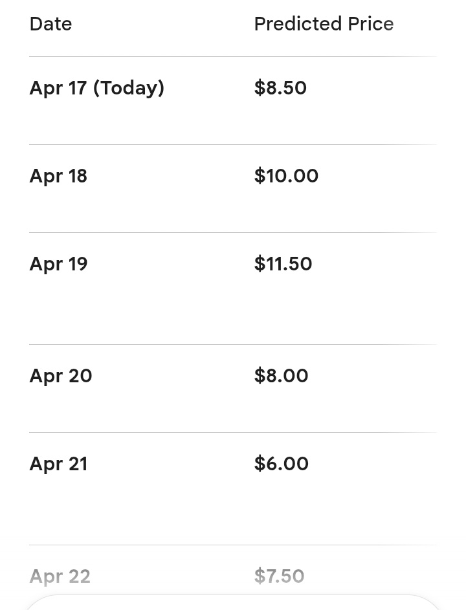Screen dimensions: 466x610
Task: Click the $8.00 predicted price
Action: click(281, 376)
